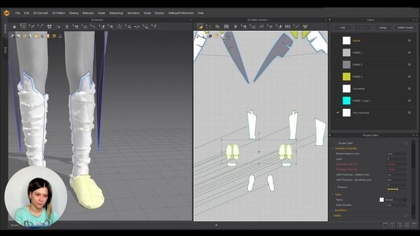Click the round button tool in 3D toolbar
Image resolution: width=420 pixels, height=236 pixels.
click(x=111, y=26)
